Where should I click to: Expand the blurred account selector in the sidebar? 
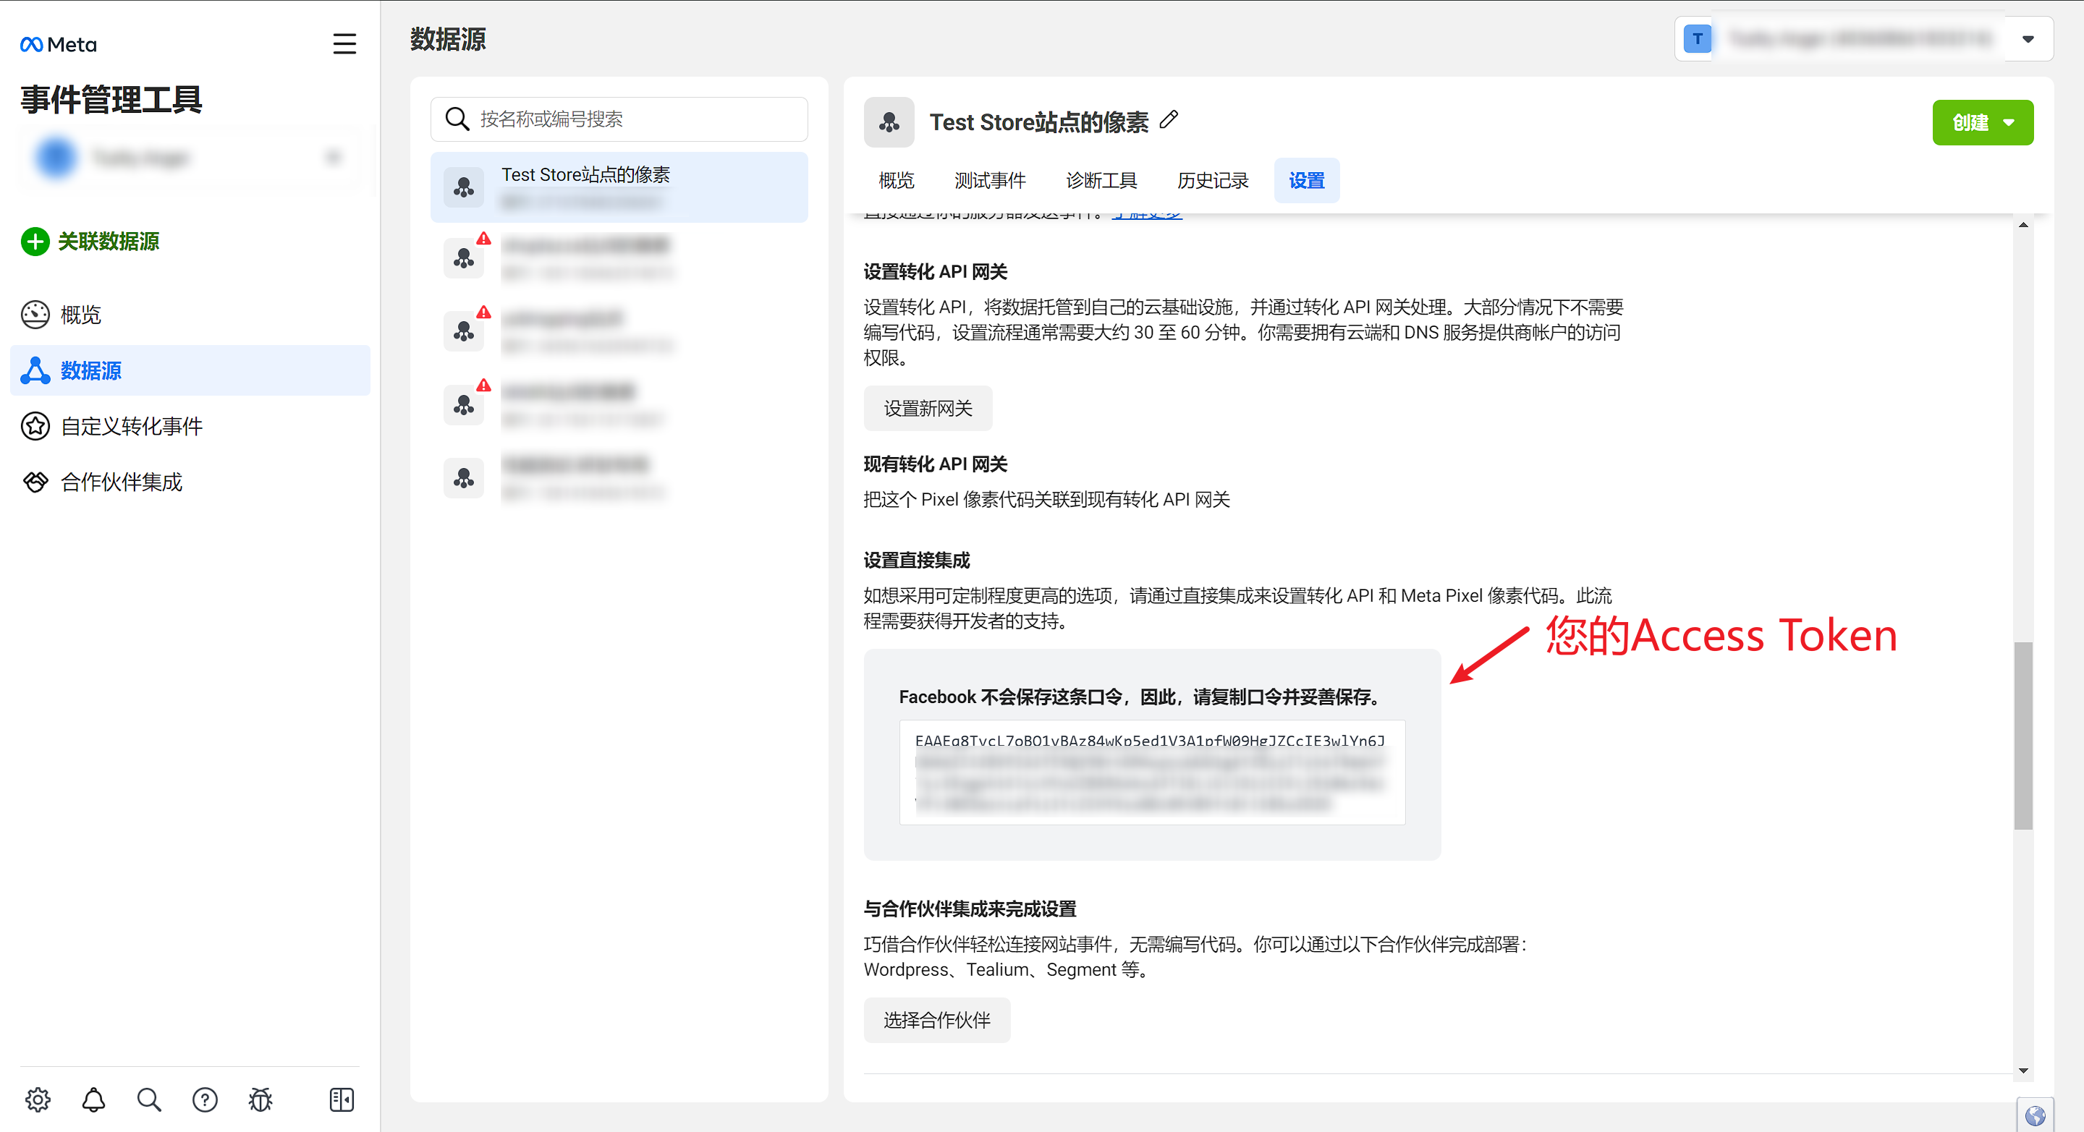(x=191, y=158)
